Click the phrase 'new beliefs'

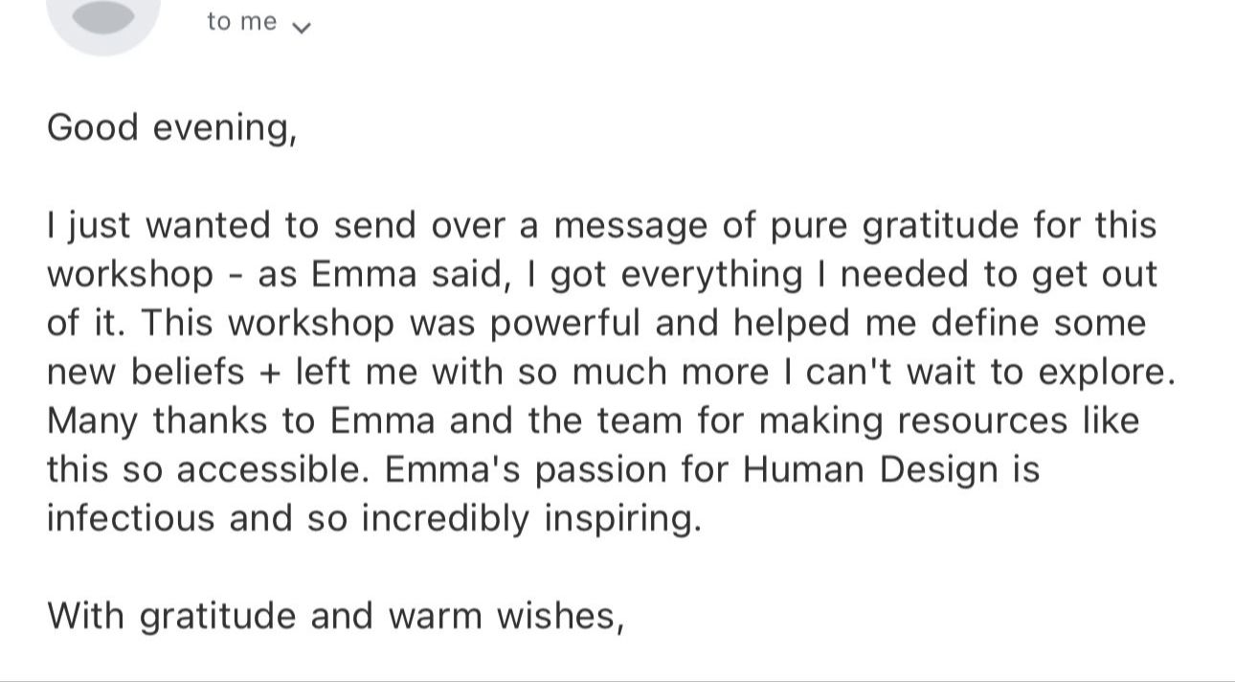coord(146,373)
